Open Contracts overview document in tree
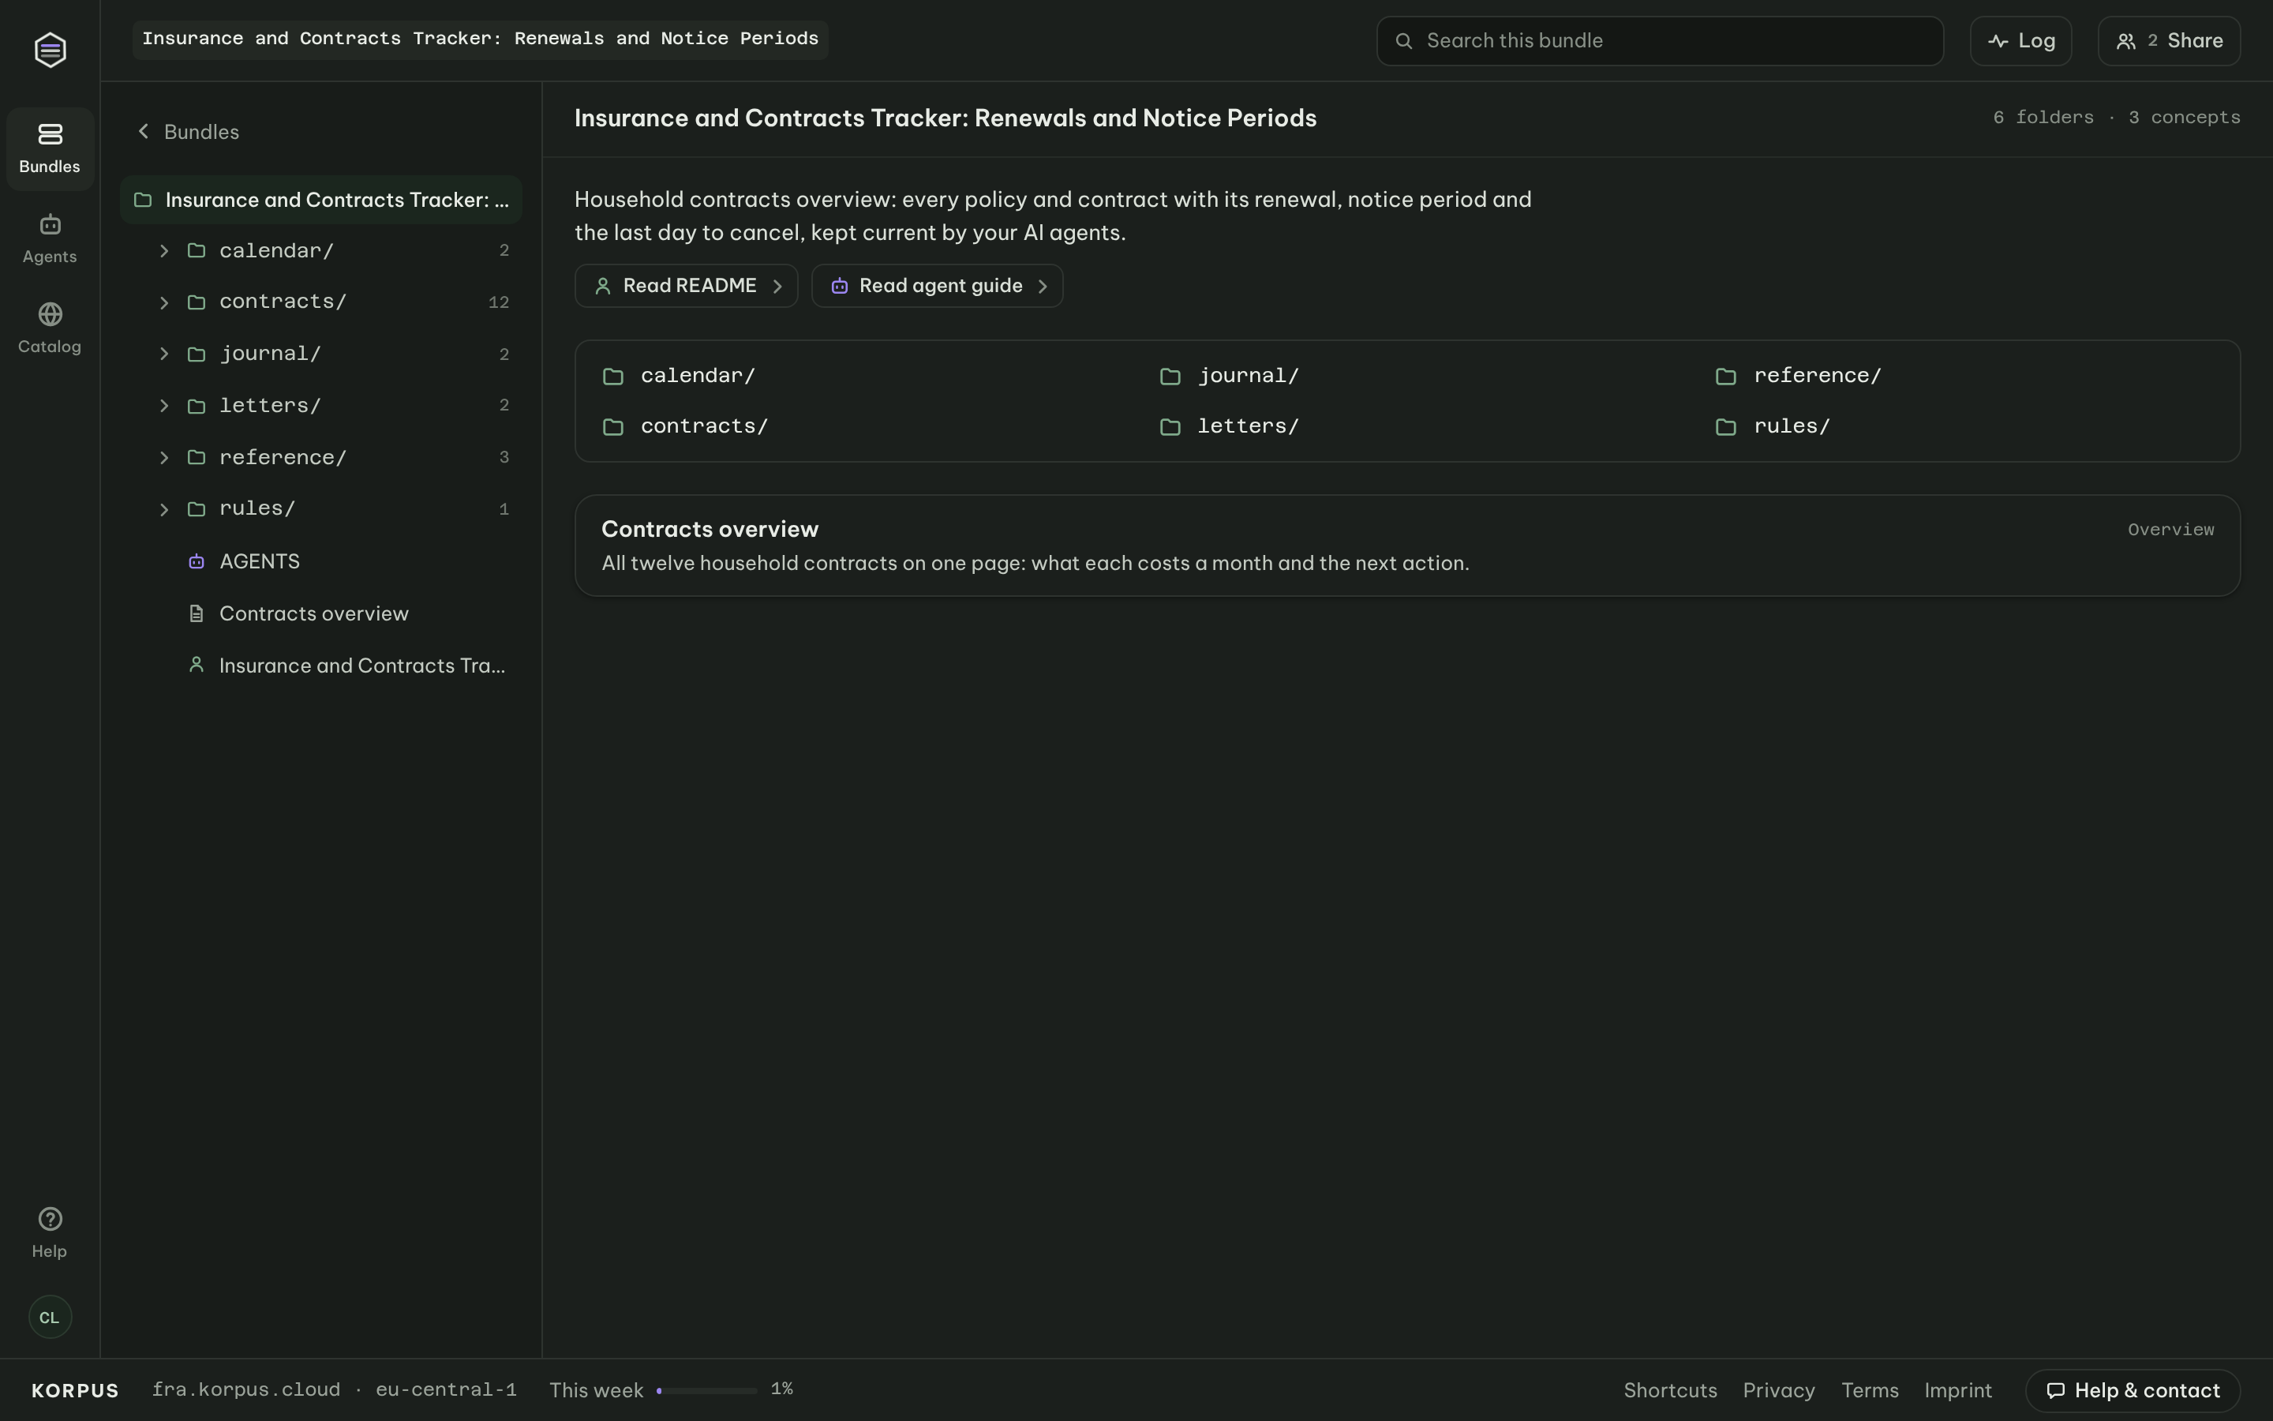This screenshot has height=1421, width=2273. tap(321, 613)
